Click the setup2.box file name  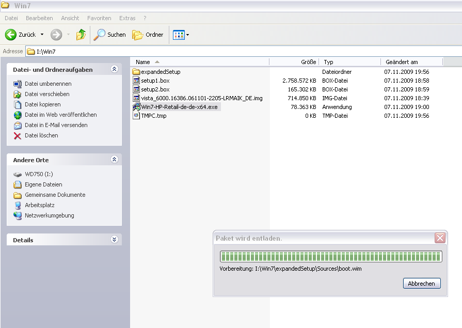155,89
